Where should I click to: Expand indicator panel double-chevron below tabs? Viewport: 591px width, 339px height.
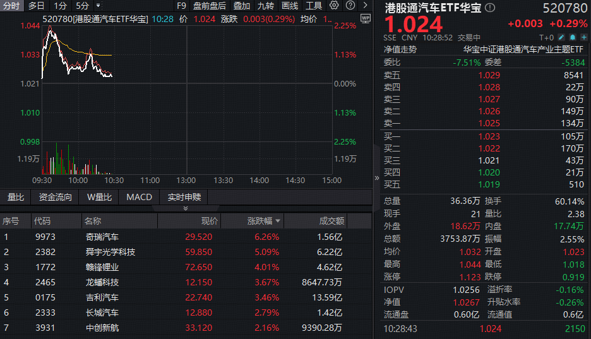[x=186, y=208]
